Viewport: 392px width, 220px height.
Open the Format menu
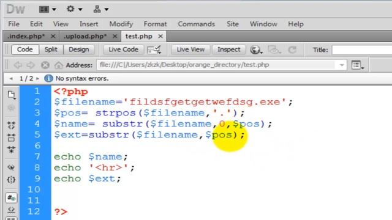[155, 24]
